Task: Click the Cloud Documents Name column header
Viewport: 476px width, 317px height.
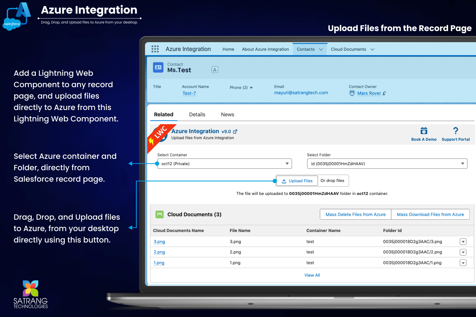Action: point(178,230)
